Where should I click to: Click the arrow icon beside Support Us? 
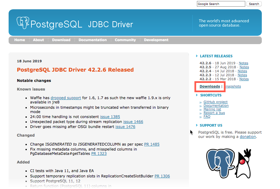(197, 126)
